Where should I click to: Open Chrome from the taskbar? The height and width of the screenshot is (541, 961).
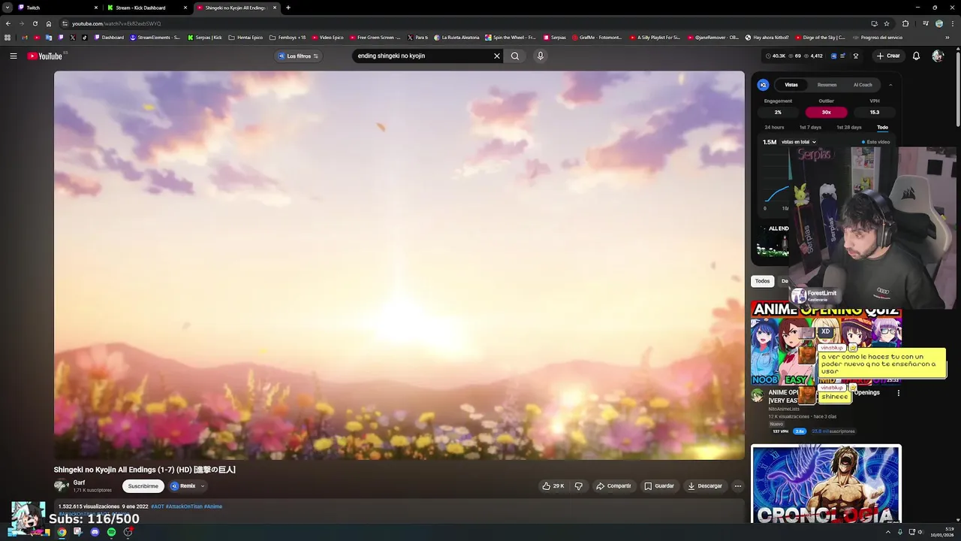pyautogui.click(x=62, y=532)
